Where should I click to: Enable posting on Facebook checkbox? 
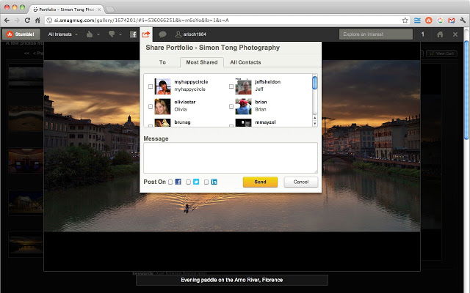tap(170, 182)
